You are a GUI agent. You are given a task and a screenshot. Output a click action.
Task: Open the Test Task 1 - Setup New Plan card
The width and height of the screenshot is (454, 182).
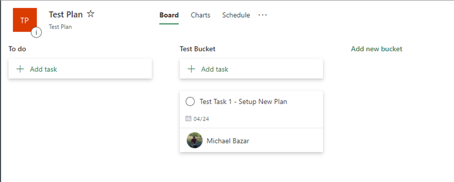(x=251, y=121)
